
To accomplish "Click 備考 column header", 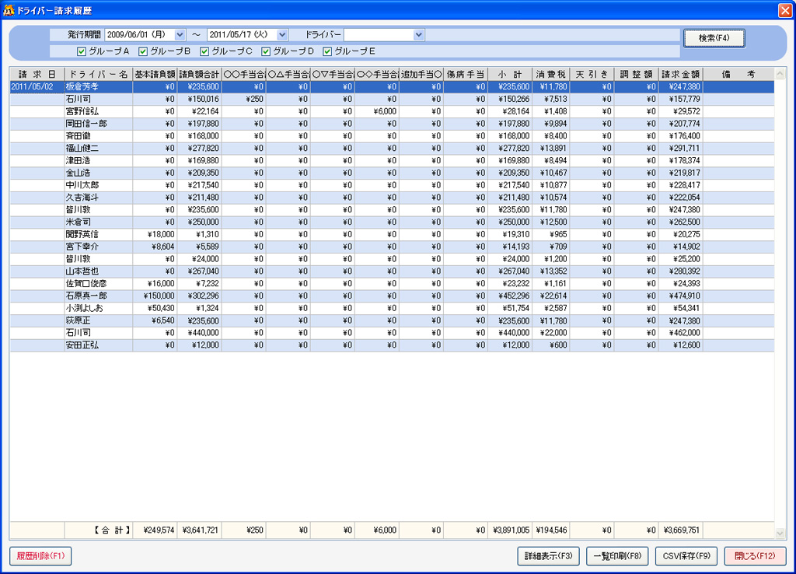I will point(738,74).
